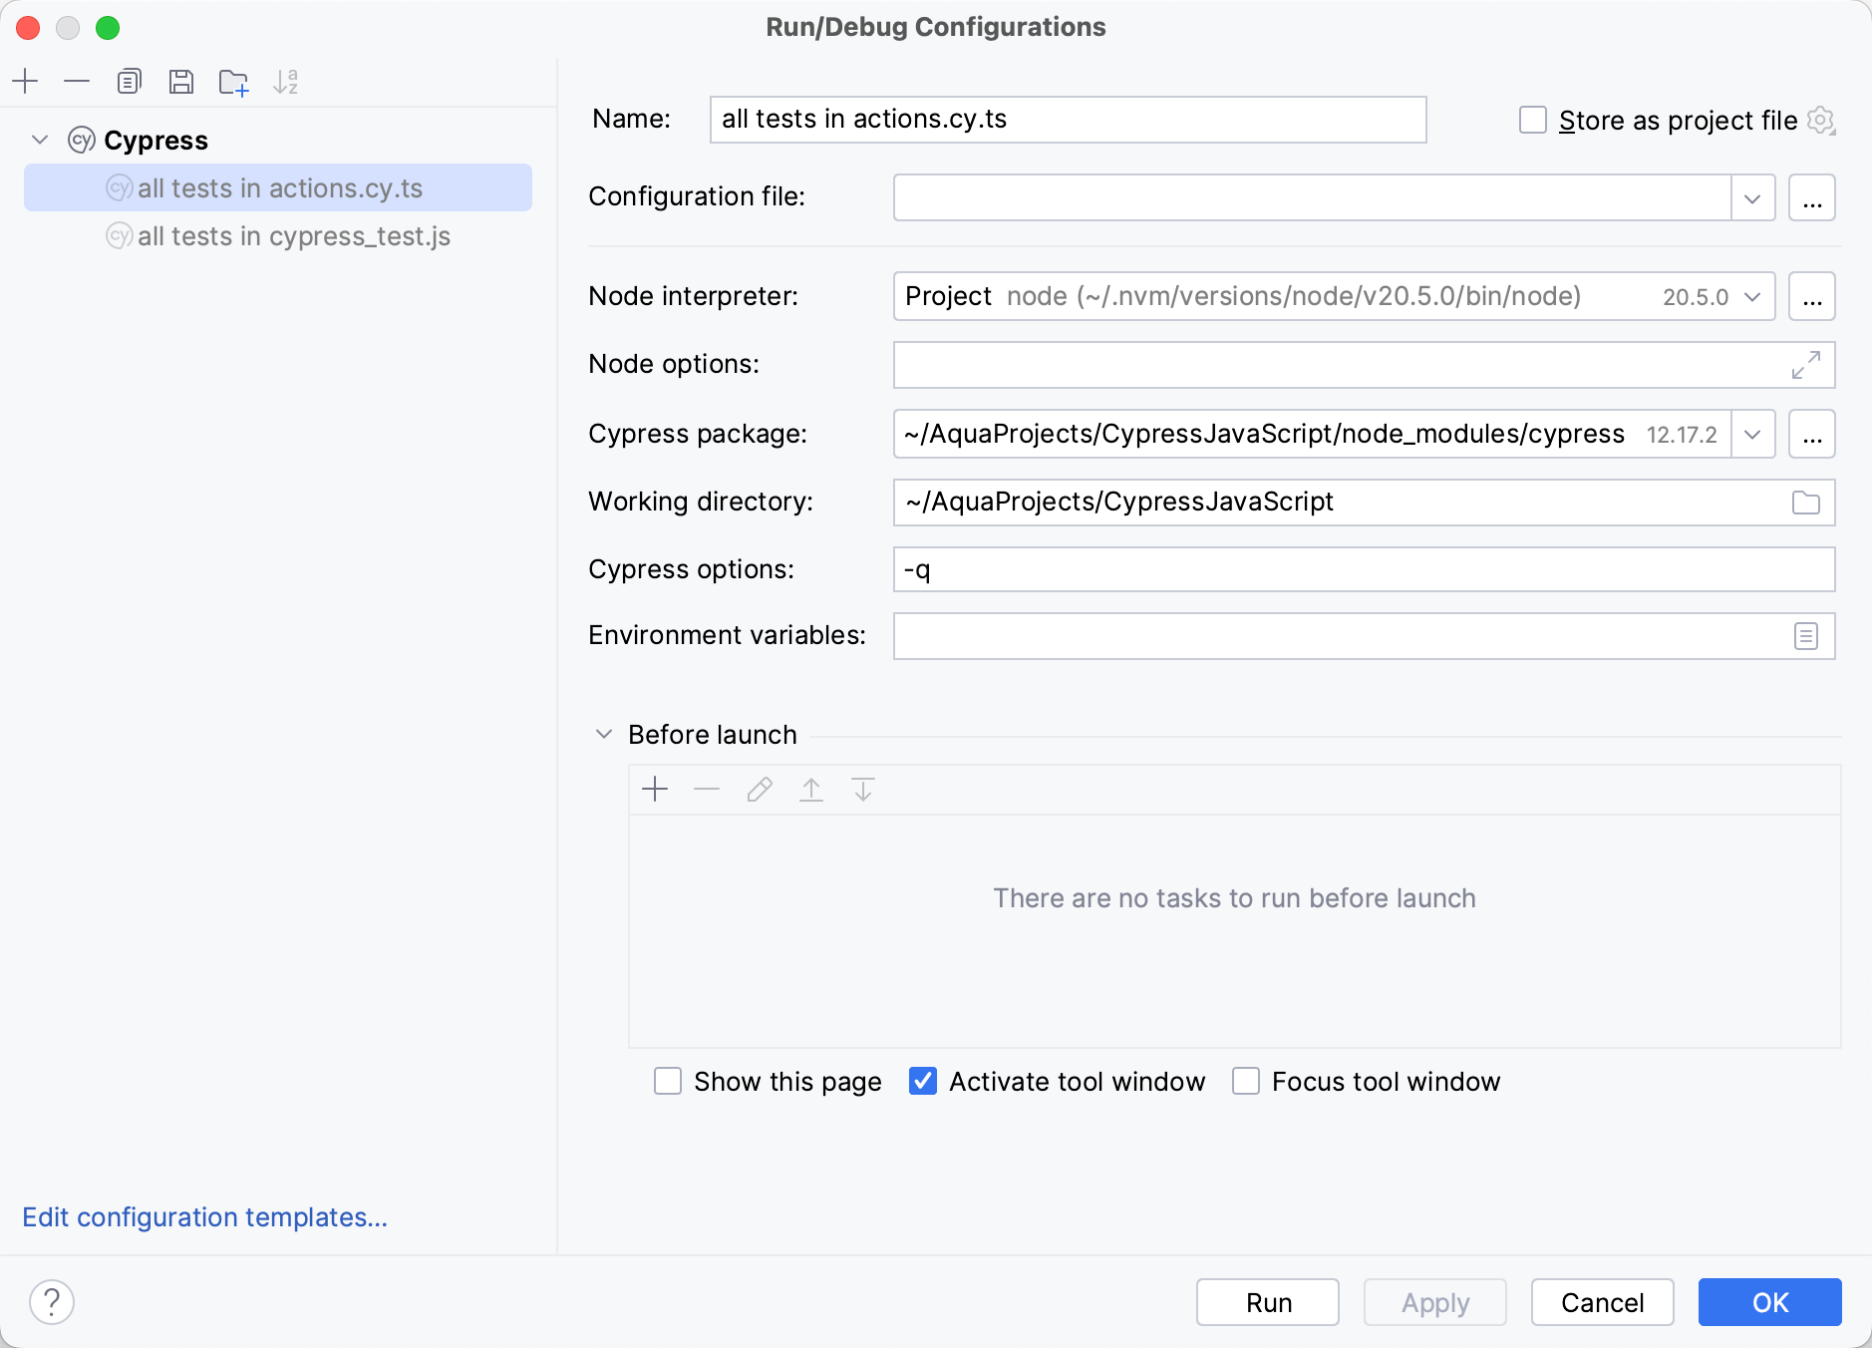Image resolution: width=1872 pixels, height=1348 pixels.
Task: Click the Run button
Action: [x=1268, y=1302]
